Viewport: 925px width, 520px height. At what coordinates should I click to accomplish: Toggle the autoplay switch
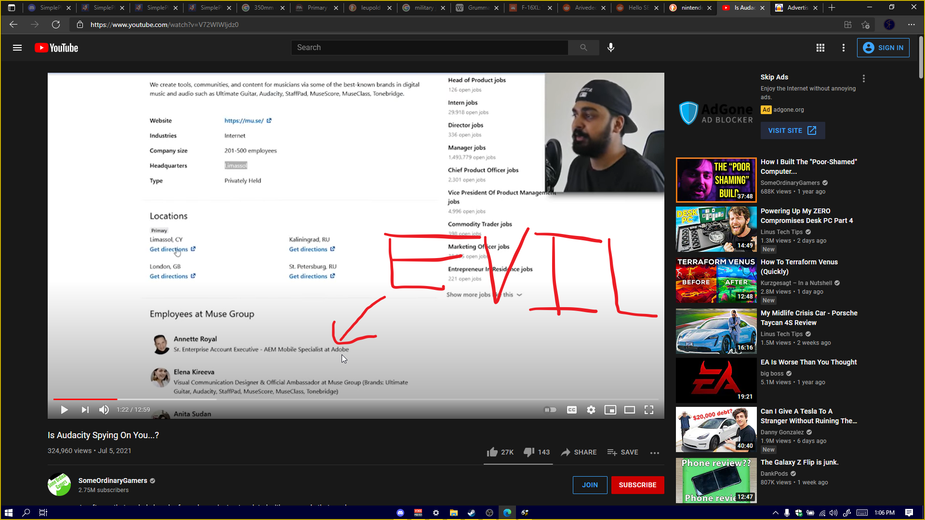coord(550,410)
